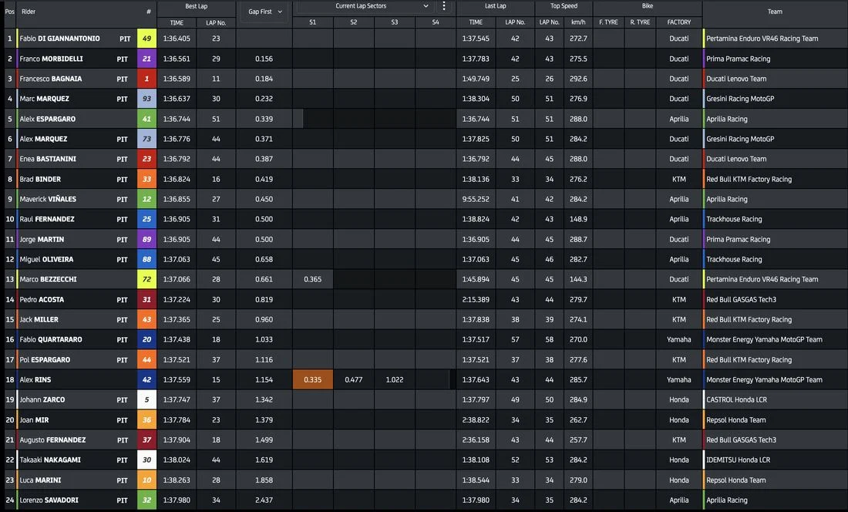Click the PIT label in Jack MILLER row

(x=123, y=319)
